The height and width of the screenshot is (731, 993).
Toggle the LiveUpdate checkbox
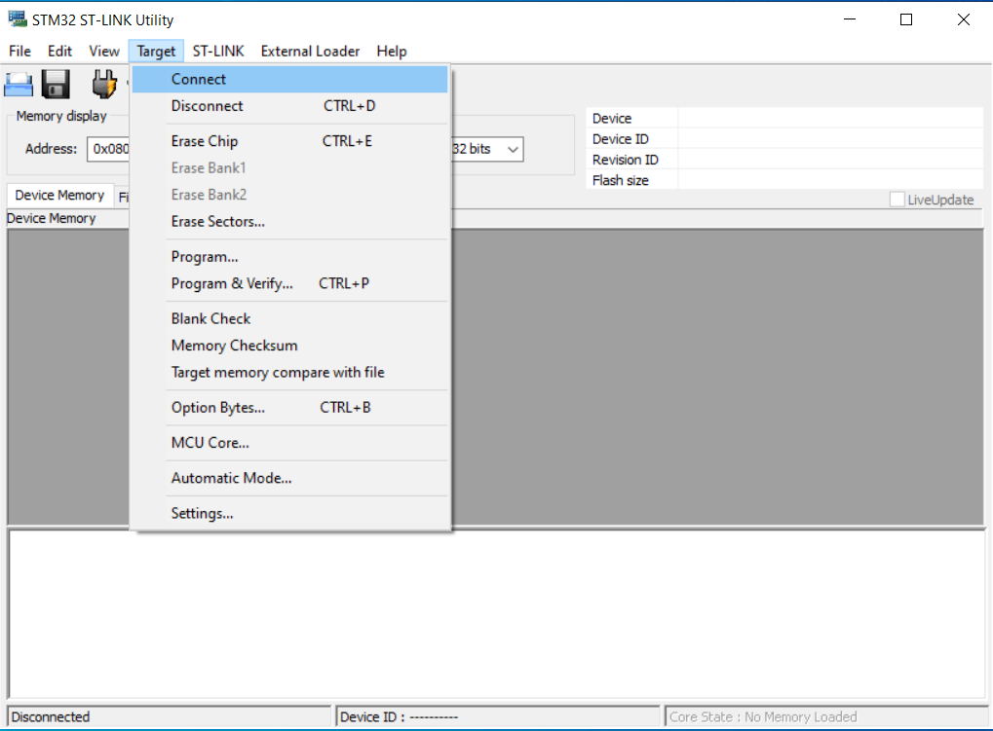click(x=897, y=200)
